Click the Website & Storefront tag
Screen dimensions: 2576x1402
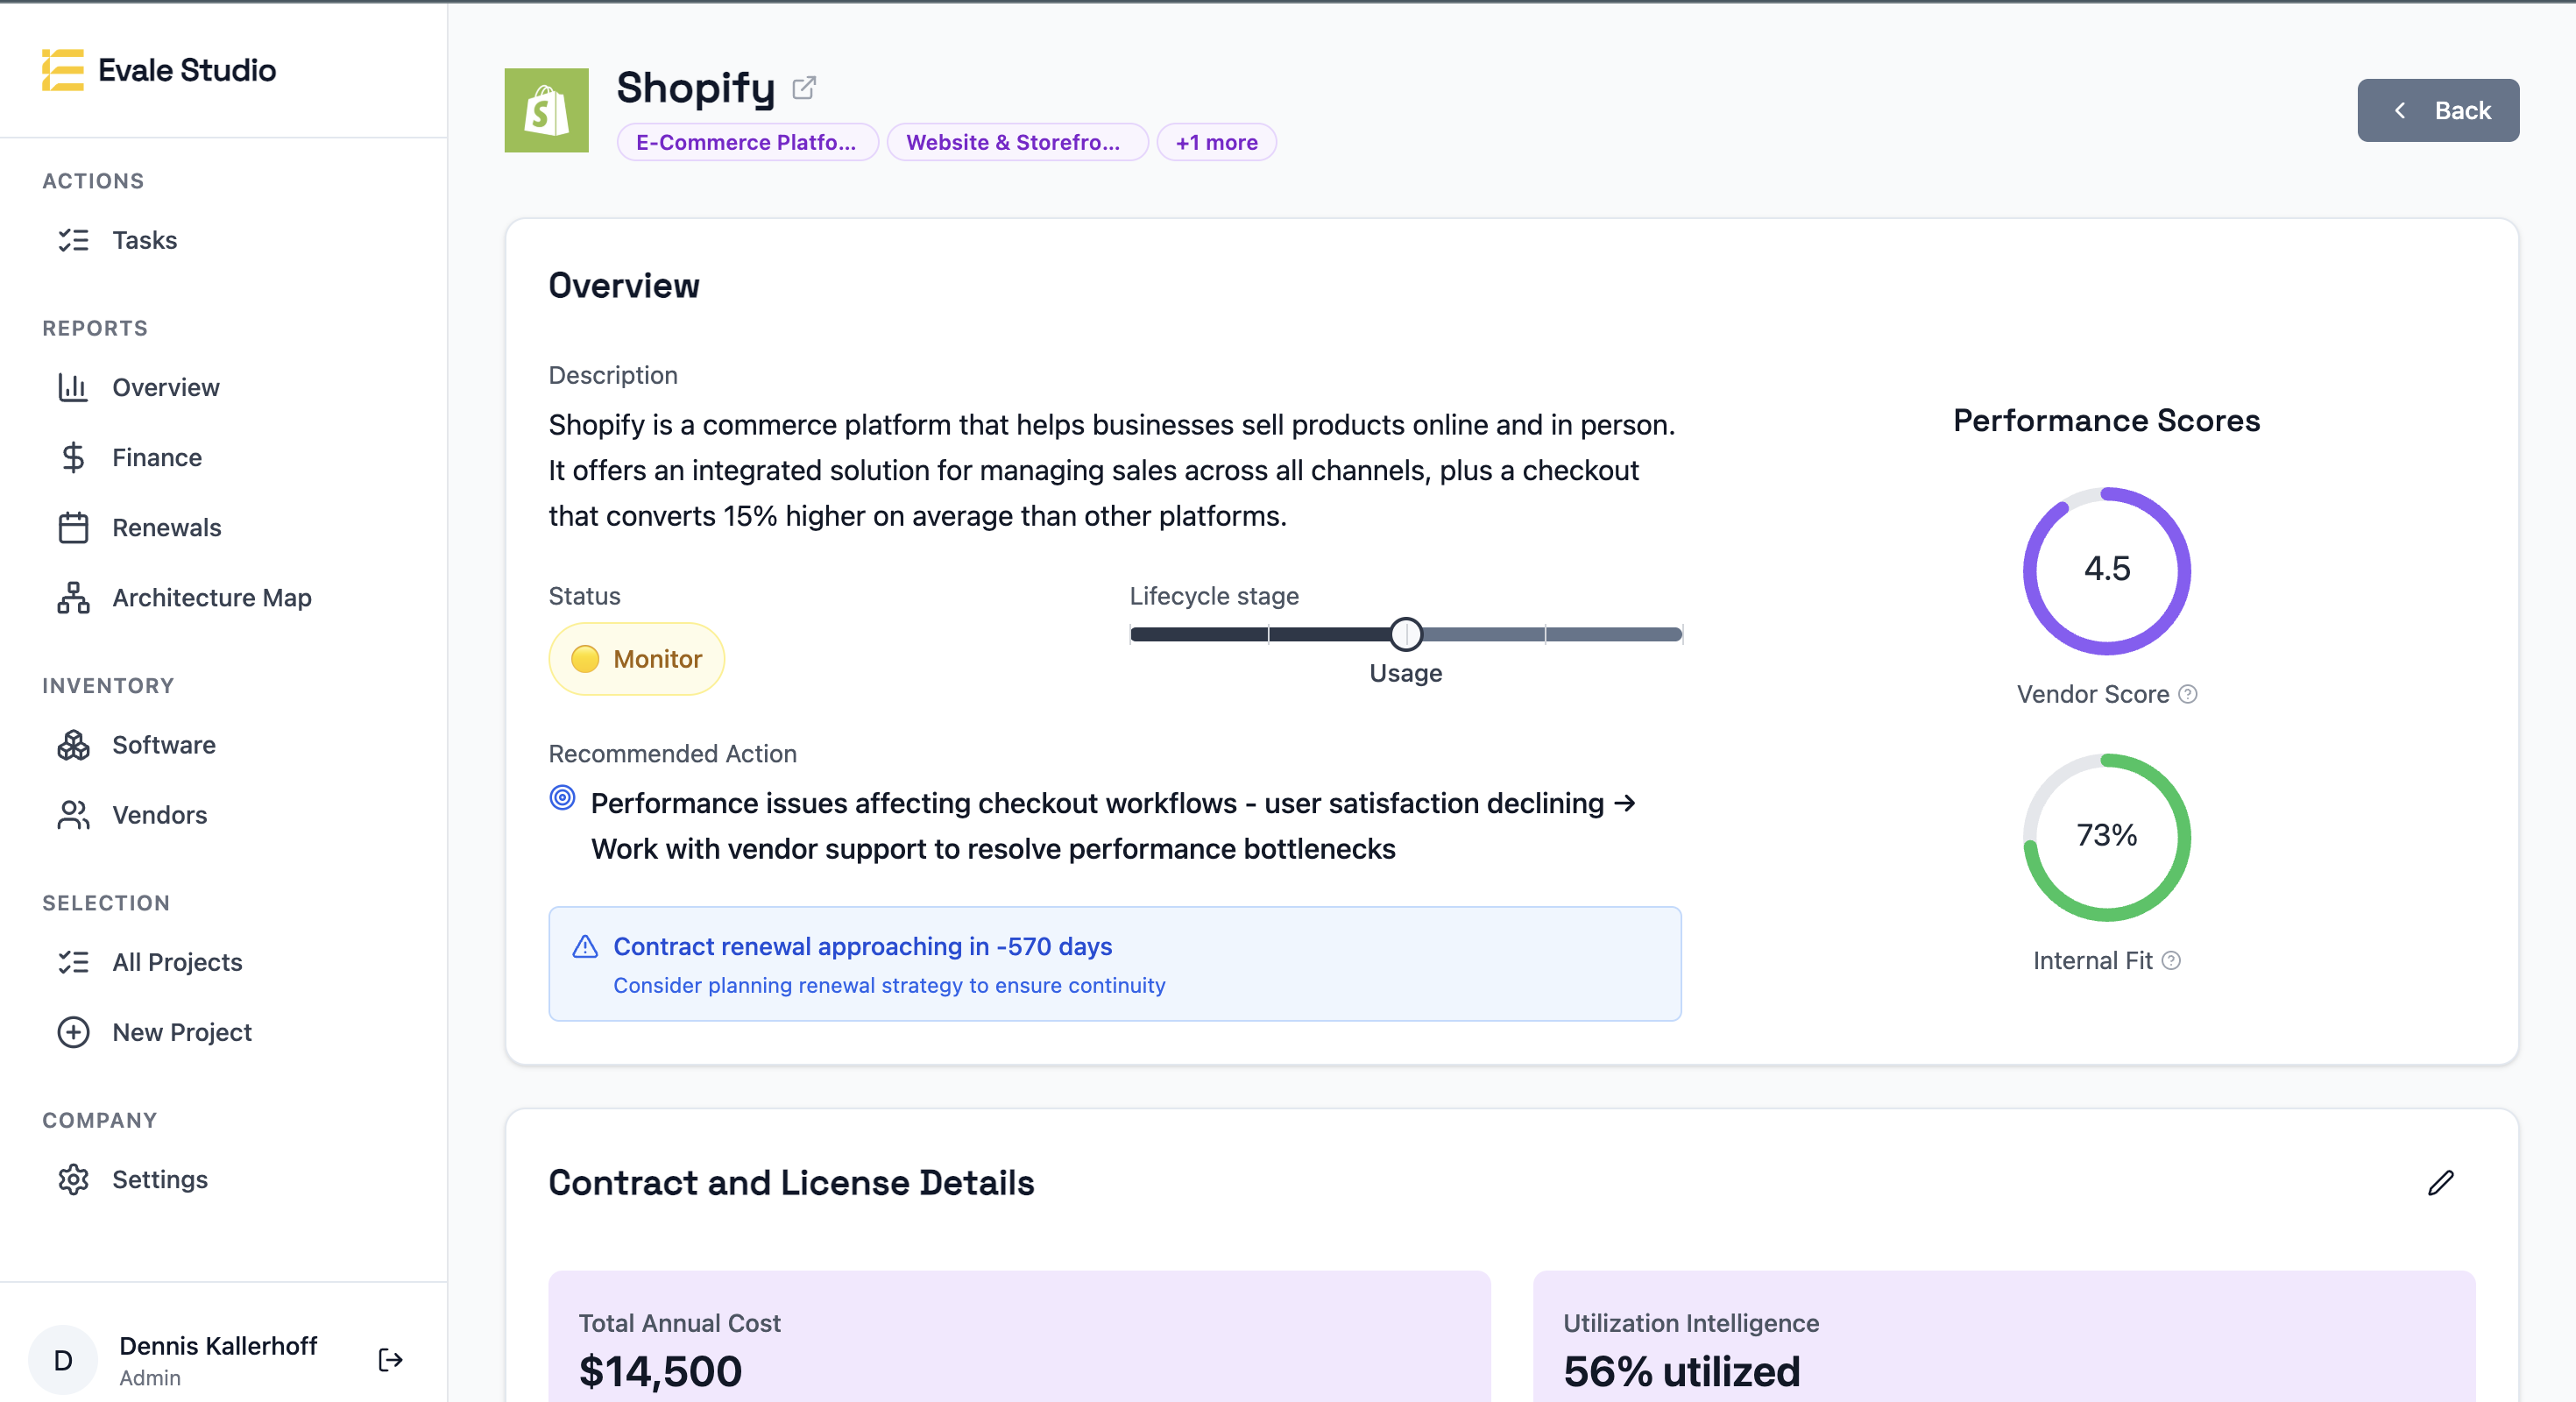pyautogui.click(x=1013, y=142)
